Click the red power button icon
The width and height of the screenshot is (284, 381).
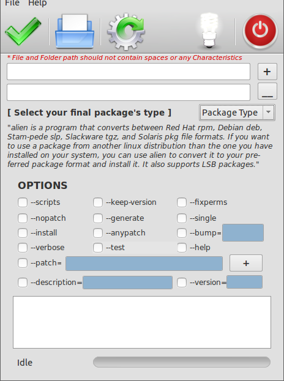260,31
